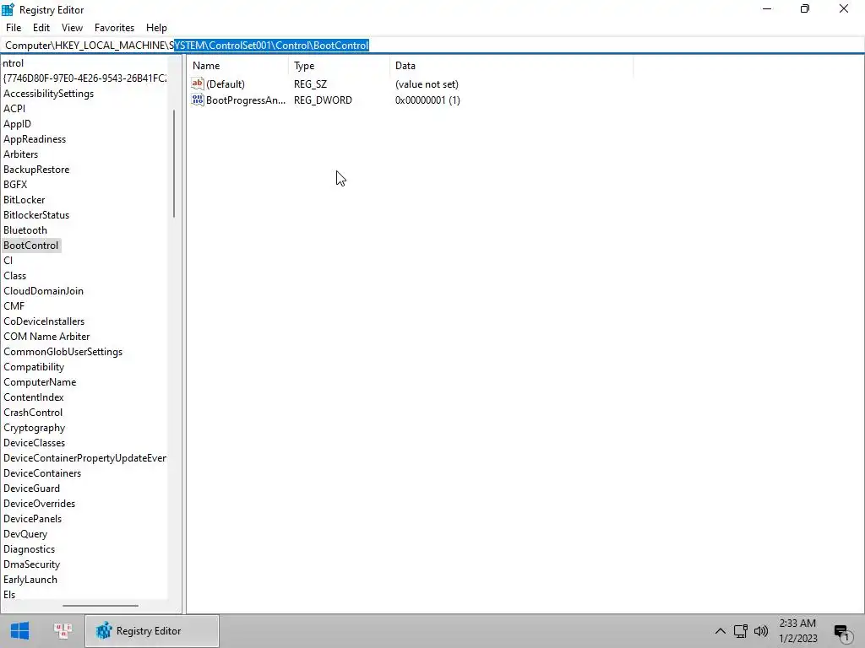The image size is (865, 648).
Task: Select the BootProgressAn... value
Action: [246, 100]
